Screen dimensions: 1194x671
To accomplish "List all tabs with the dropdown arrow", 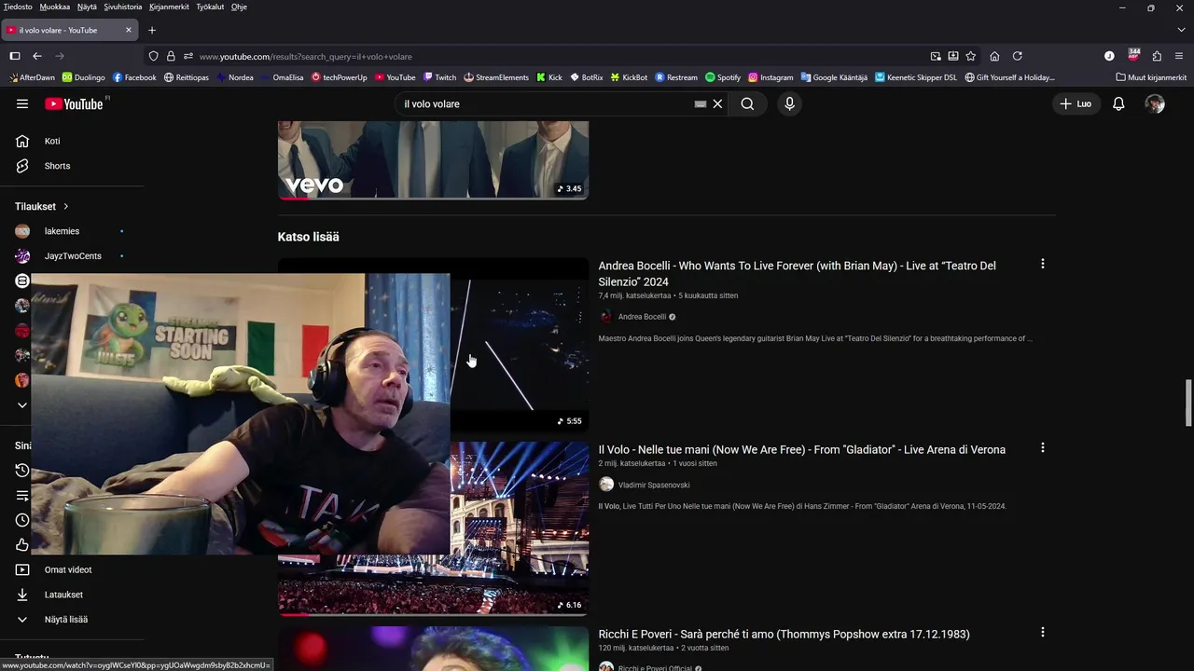I will click(1181, 30).
